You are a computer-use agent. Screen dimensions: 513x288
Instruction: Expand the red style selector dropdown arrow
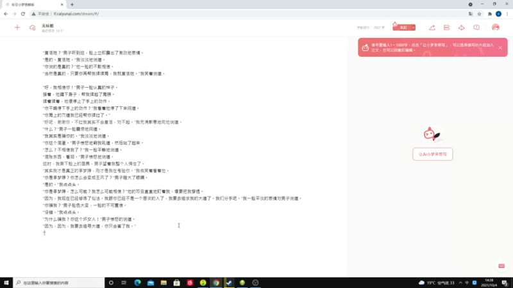413,28
